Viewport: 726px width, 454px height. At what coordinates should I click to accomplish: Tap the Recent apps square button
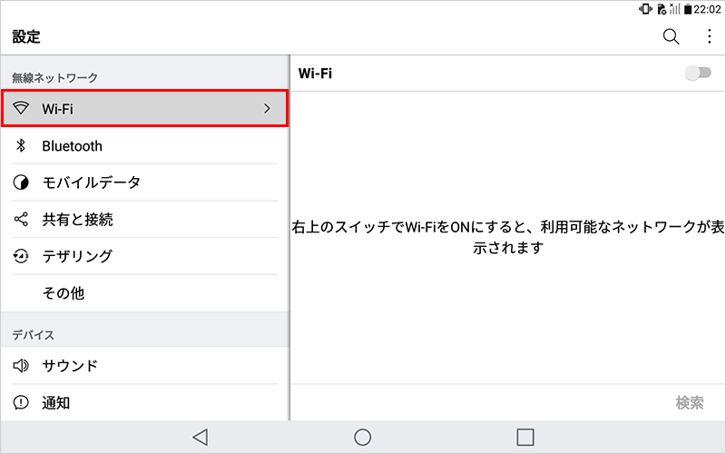point(525,437)
